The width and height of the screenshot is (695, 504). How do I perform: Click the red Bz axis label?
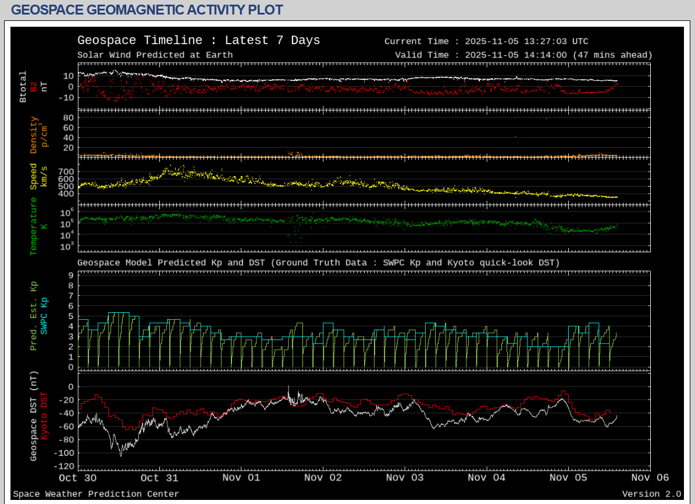pyautogui.click(x=34, y=87)
